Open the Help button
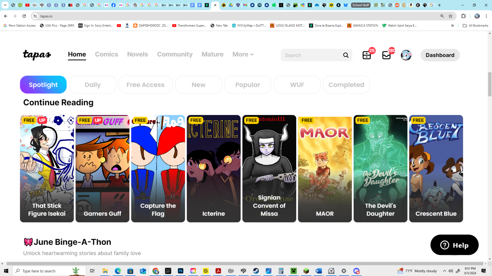492x276 pixels. pos(454,245)
